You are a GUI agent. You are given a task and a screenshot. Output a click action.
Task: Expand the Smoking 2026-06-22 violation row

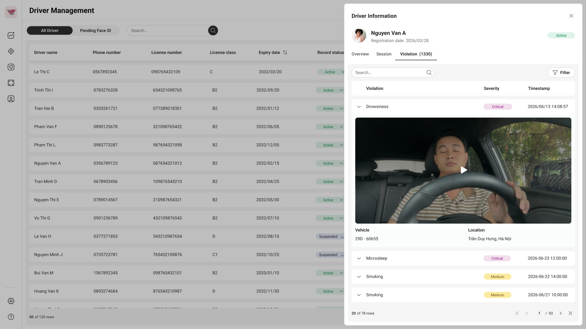[x=359, y=277]
